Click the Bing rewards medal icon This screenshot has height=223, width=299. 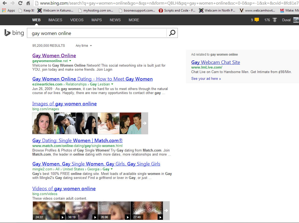coord(274,20)
